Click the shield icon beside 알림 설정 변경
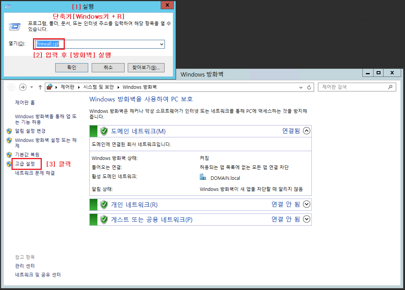Viewport: 405px width, 290px height. [9, 131]
